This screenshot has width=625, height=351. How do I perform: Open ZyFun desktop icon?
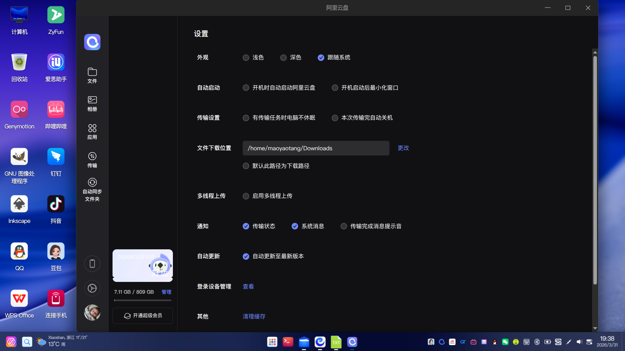tap(56, 20)
